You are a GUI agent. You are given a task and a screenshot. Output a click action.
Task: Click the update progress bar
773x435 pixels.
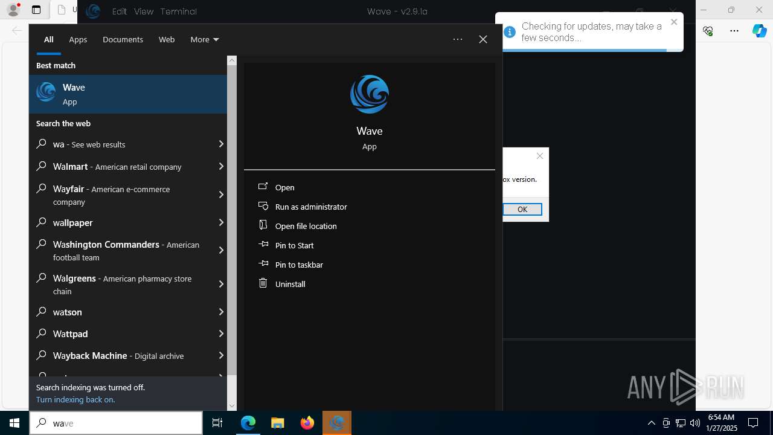click(x=585, y=50)
